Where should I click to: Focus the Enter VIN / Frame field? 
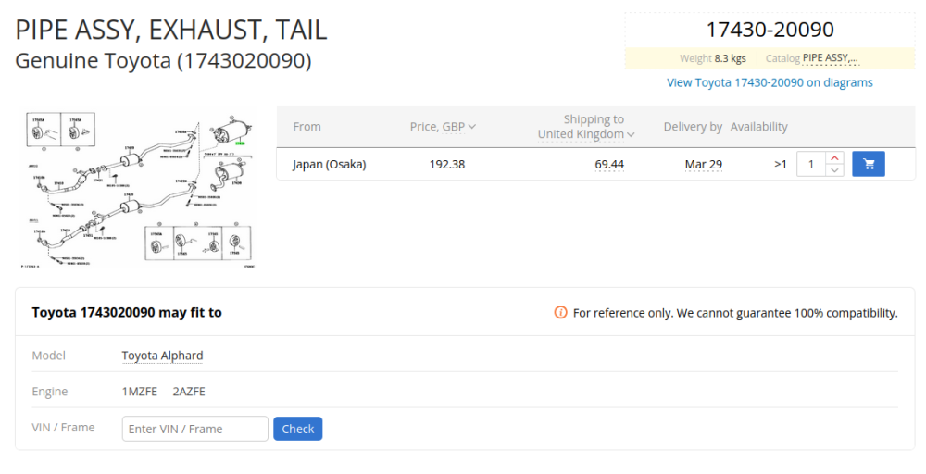point(194,430)
